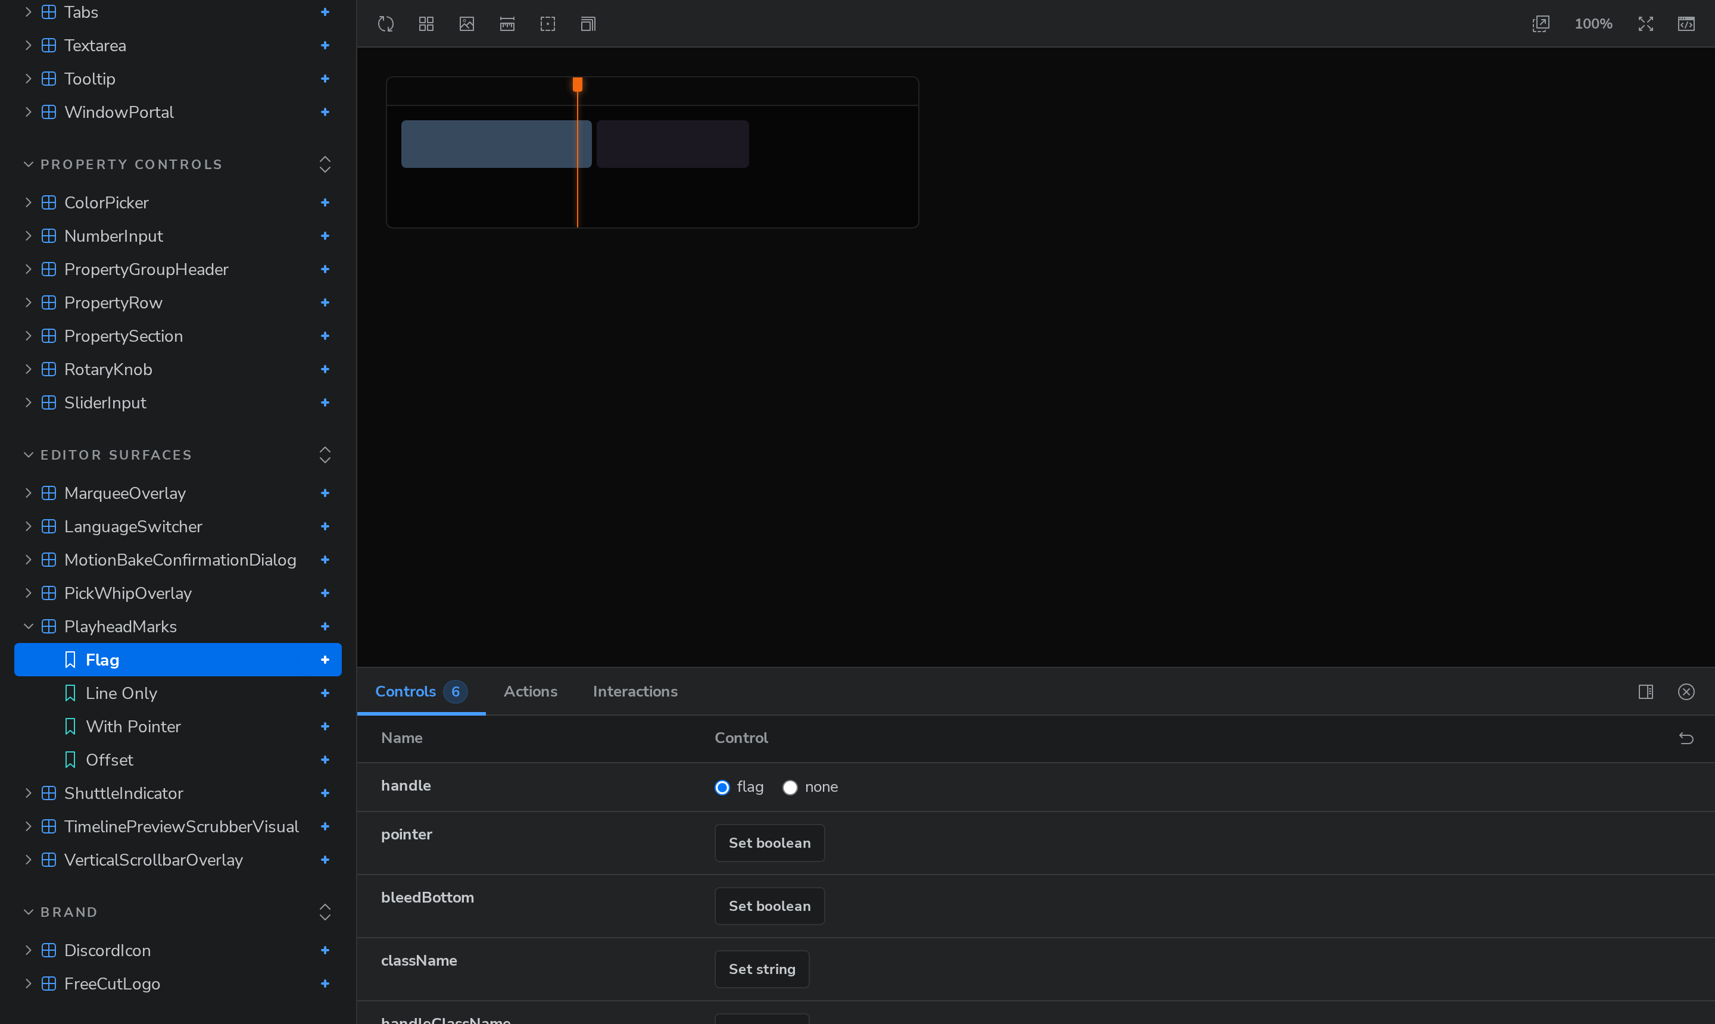Set boolean for the pointer control
1715x1024 pixels.
point(769,842)
